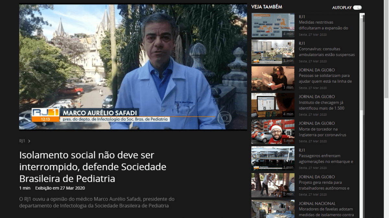The width and height of the screenshot is (389, 218).
Task: Click the title 'Coronavírus: consultas ambulatoriais estão suspensas'
Action: [327, 52]
